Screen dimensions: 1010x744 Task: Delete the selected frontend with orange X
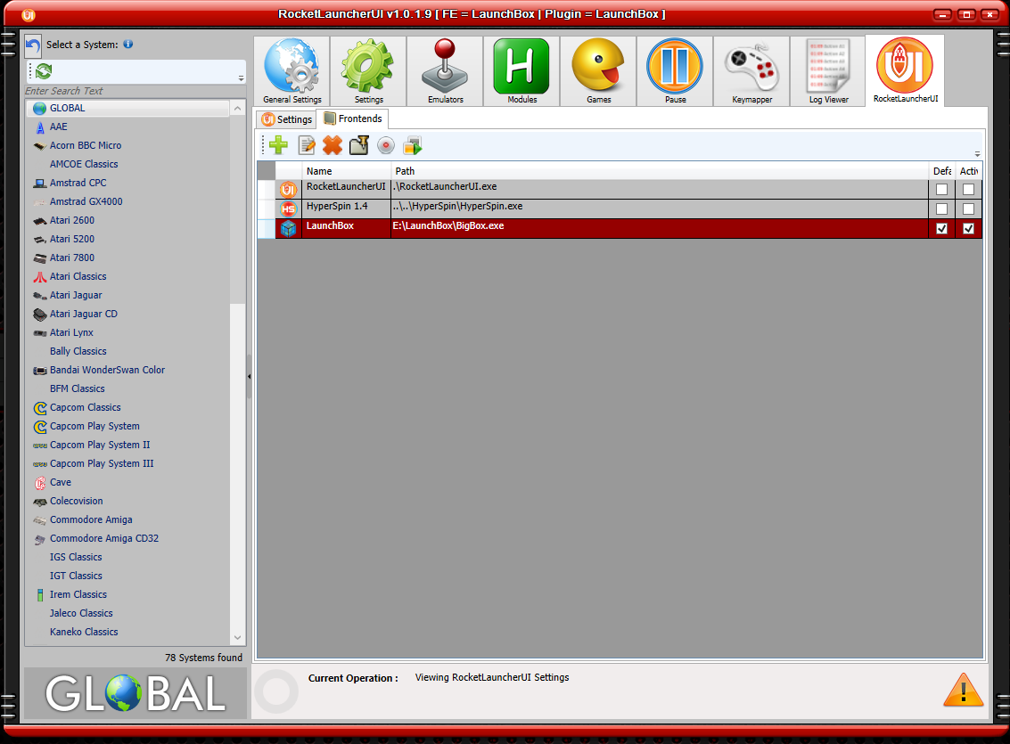pos(333,145)
